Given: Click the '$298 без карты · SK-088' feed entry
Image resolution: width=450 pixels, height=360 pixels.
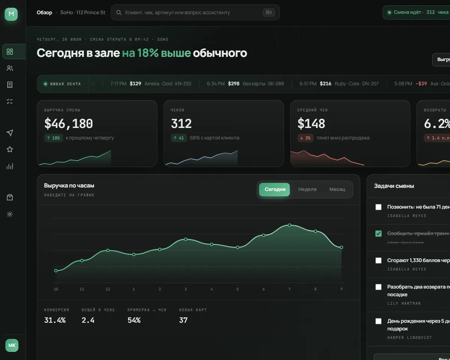Looking at the screenshot, I should [x=246, y=84].
